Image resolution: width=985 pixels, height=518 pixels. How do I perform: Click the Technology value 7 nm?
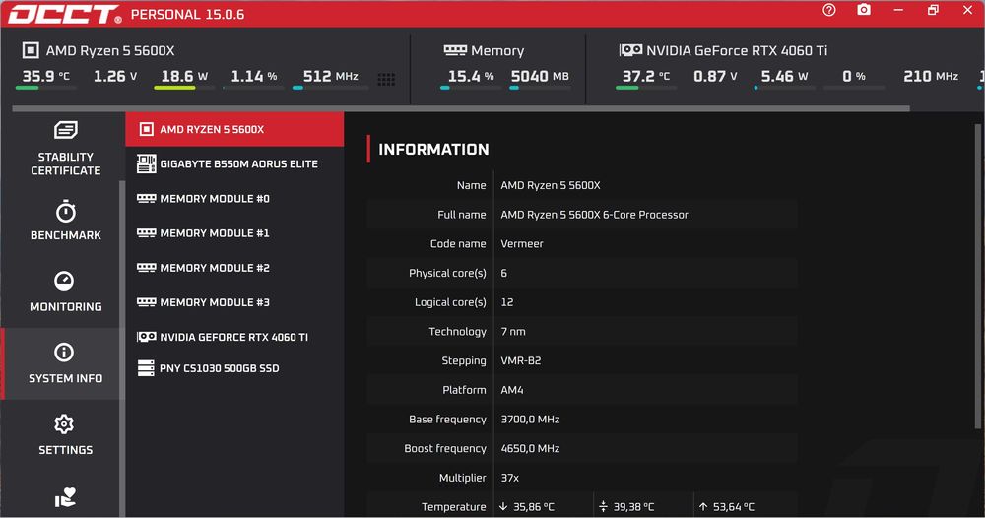pos(513,332)
